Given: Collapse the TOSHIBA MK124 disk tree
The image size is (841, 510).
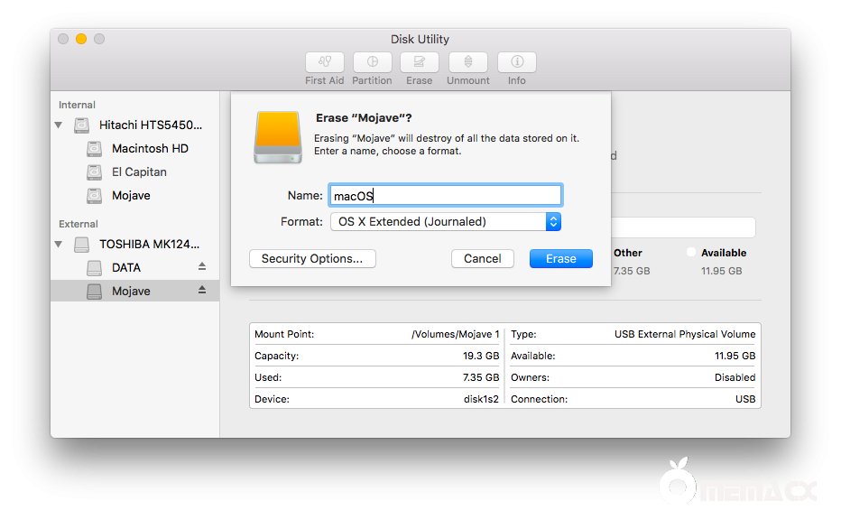Looking at the screenshot, I should coord(60,245).
